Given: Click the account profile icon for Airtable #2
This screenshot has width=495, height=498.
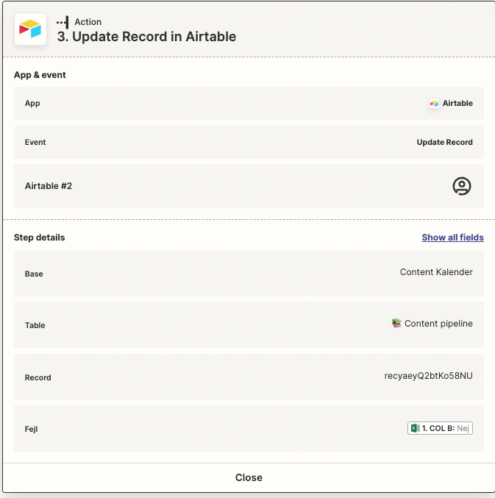Looking at the screenshot, I should click(x=462, y=186).
